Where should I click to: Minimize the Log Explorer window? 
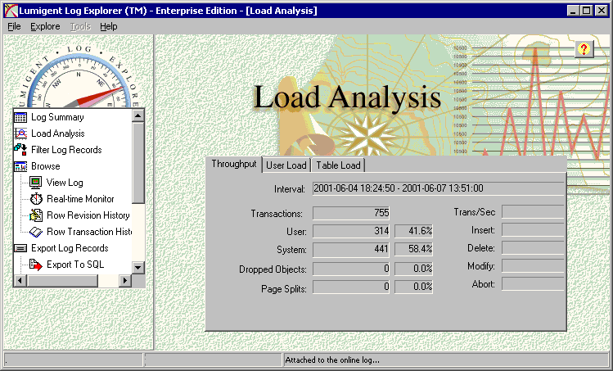(574, 11)
